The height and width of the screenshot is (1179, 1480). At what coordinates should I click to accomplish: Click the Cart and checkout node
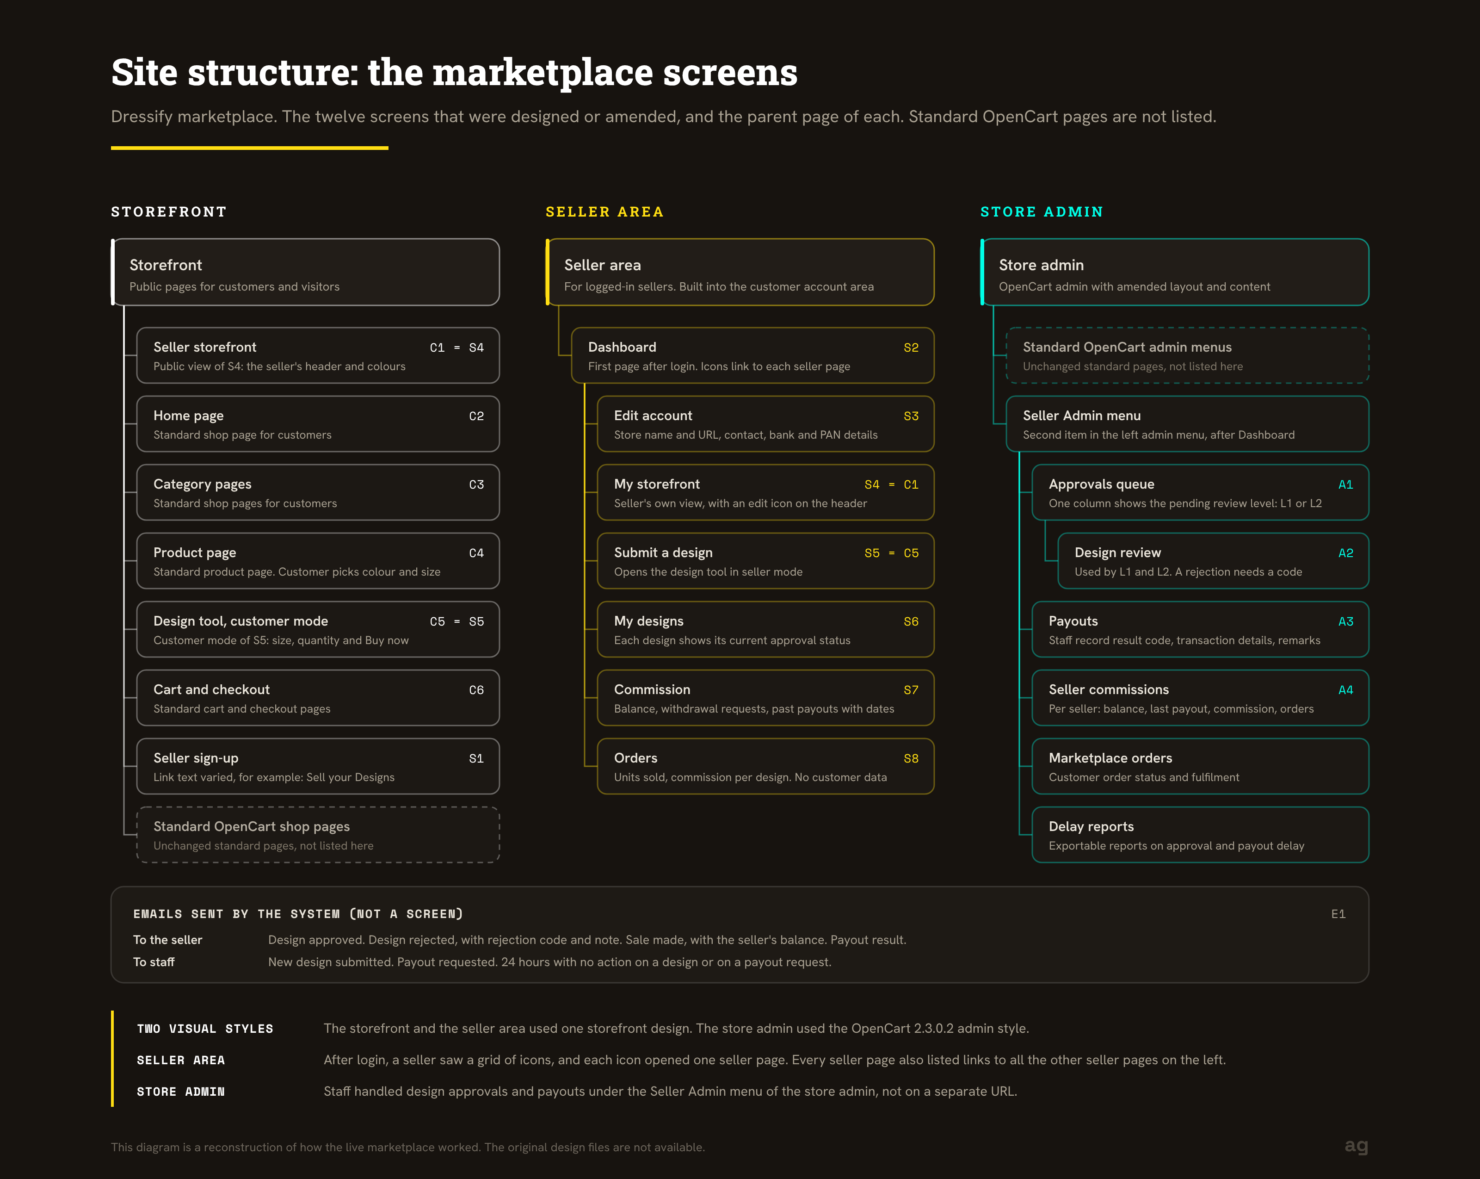tap(318, 698)
